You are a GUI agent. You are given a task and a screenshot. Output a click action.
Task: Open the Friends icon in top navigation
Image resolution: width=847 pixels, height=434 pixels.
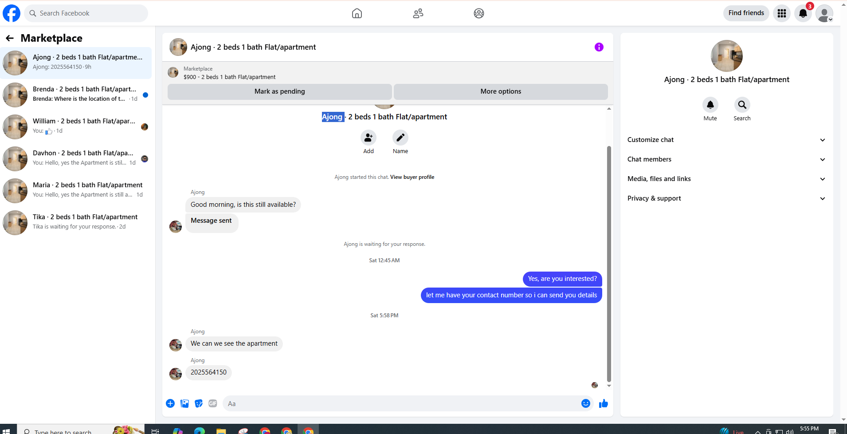click(x=418, y=13)
